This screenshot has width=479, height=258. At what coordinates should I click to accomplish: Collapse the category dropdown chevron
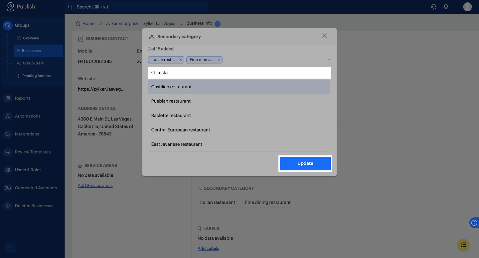pos(329,59)
